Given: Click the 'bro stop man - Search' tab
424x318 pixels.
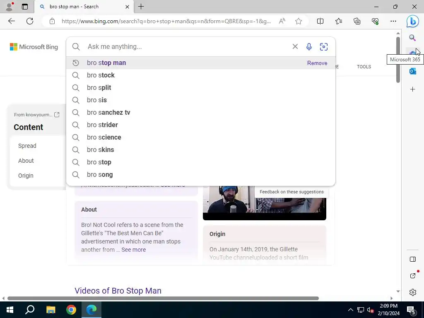Looking at the screenshot, I should pyautogui.click(x=84, y=7).
